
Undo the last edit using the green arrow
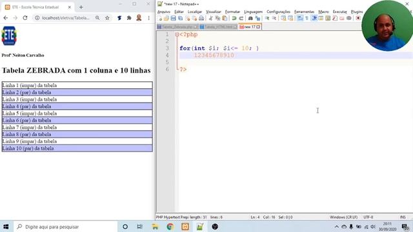click(x=234, y=18)
